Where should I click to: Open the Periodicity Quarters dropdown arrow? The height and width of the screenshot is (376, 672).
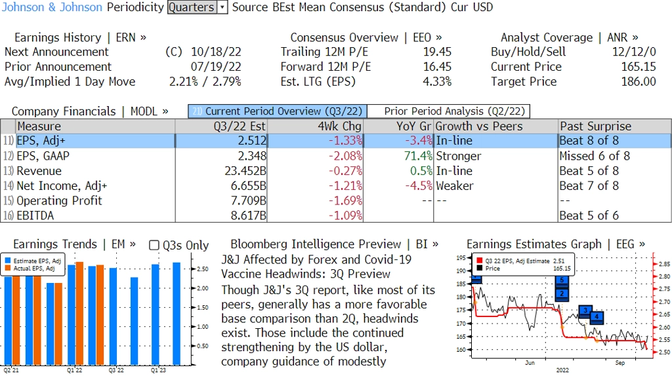(x=222, y=7)
